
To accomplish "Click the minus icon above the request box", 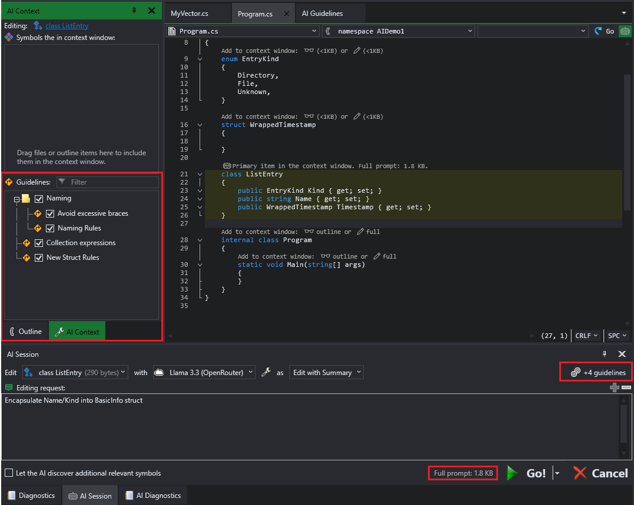I will coord(626,387).
